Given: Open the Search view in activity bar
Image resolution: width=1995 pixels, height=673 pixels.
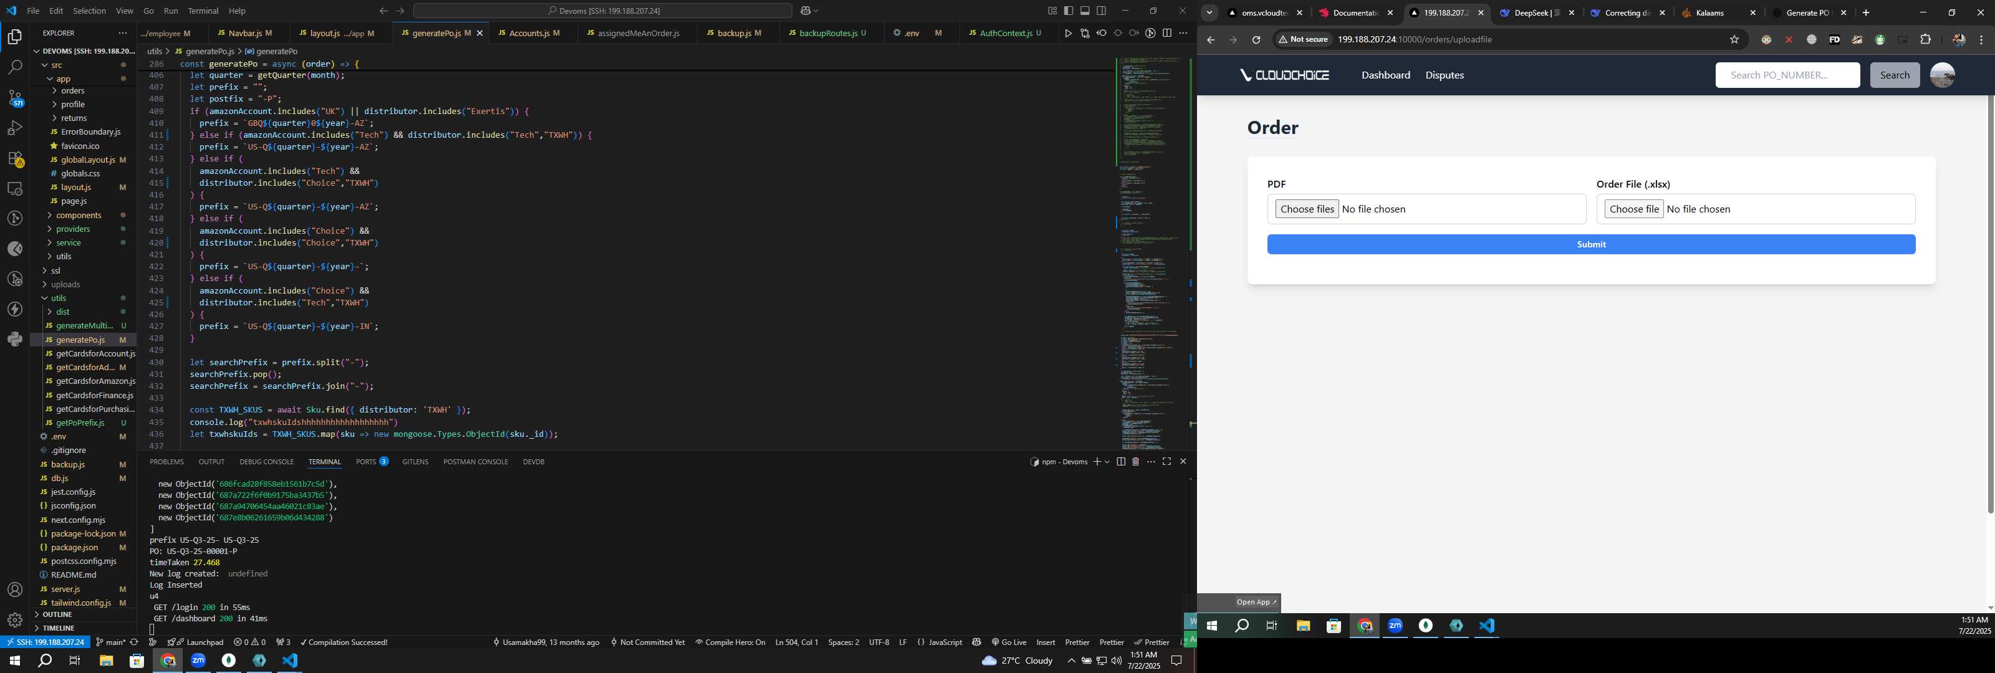Looking at the screenshot, I should [15, 67].
